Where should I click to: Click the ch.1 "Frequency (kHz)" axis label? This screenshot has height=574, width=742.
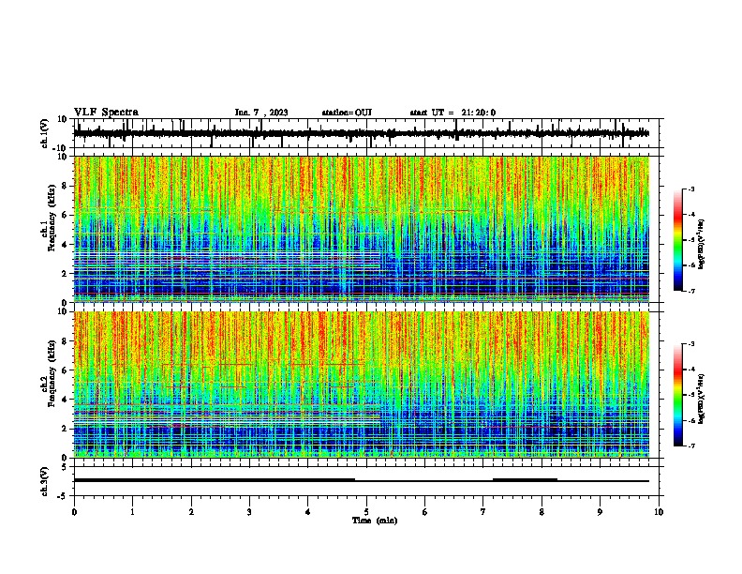pos(52,219)
